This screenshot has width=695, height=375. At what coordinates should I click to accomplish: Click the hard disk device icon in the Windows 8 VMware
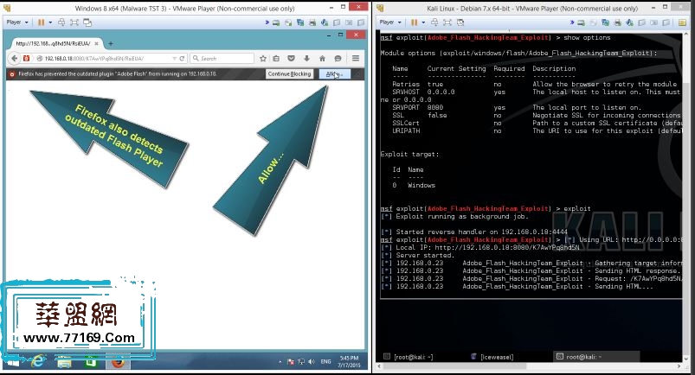[x=276, y=22]
